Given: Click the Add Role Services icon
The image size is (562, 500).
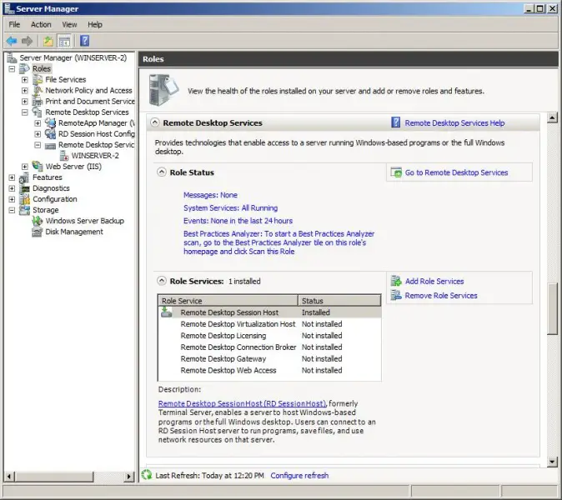Looking at the screenshot, I should (x=396, y=281).
